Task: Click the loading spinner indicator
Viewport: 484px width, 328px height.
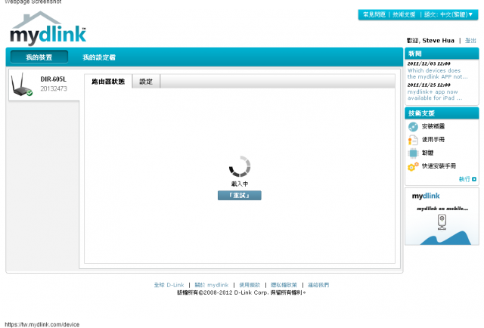Action: 240,166
